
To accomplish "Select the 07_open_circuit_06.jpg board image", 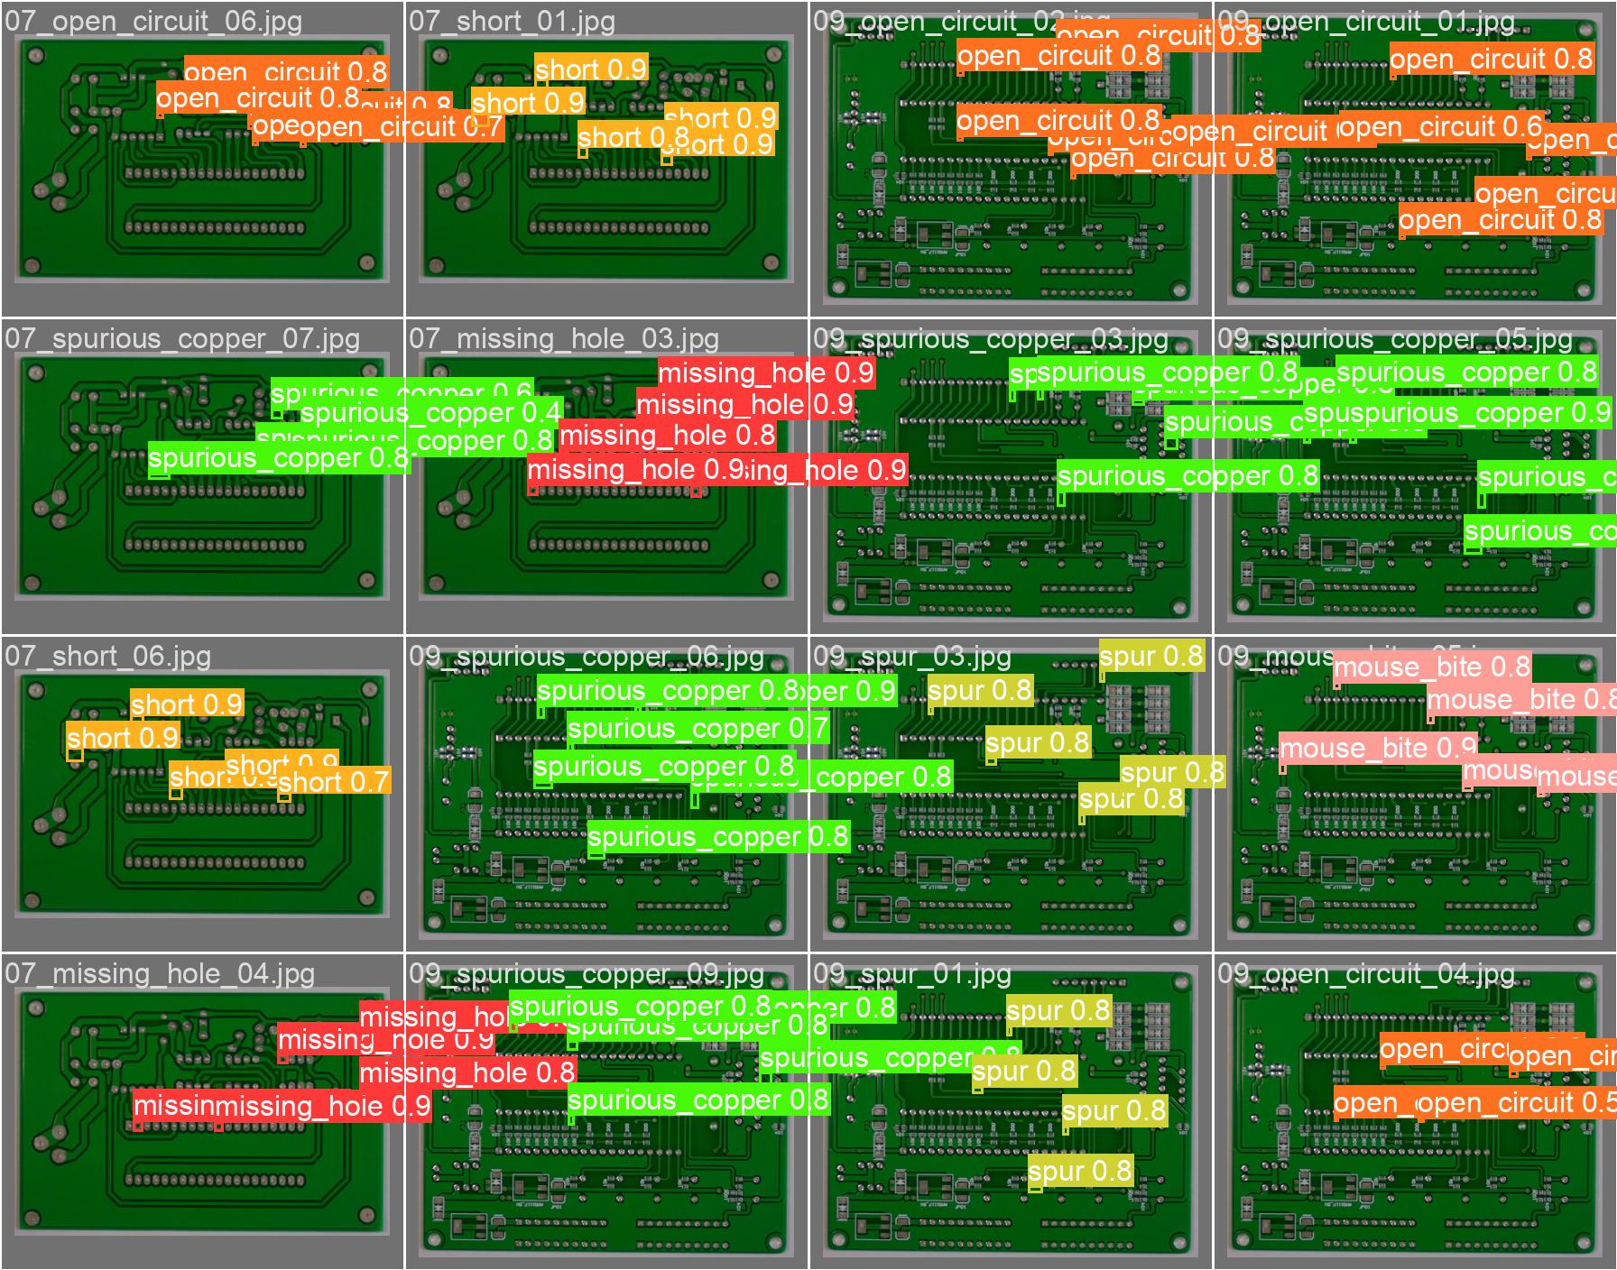I will coord(202,159).
